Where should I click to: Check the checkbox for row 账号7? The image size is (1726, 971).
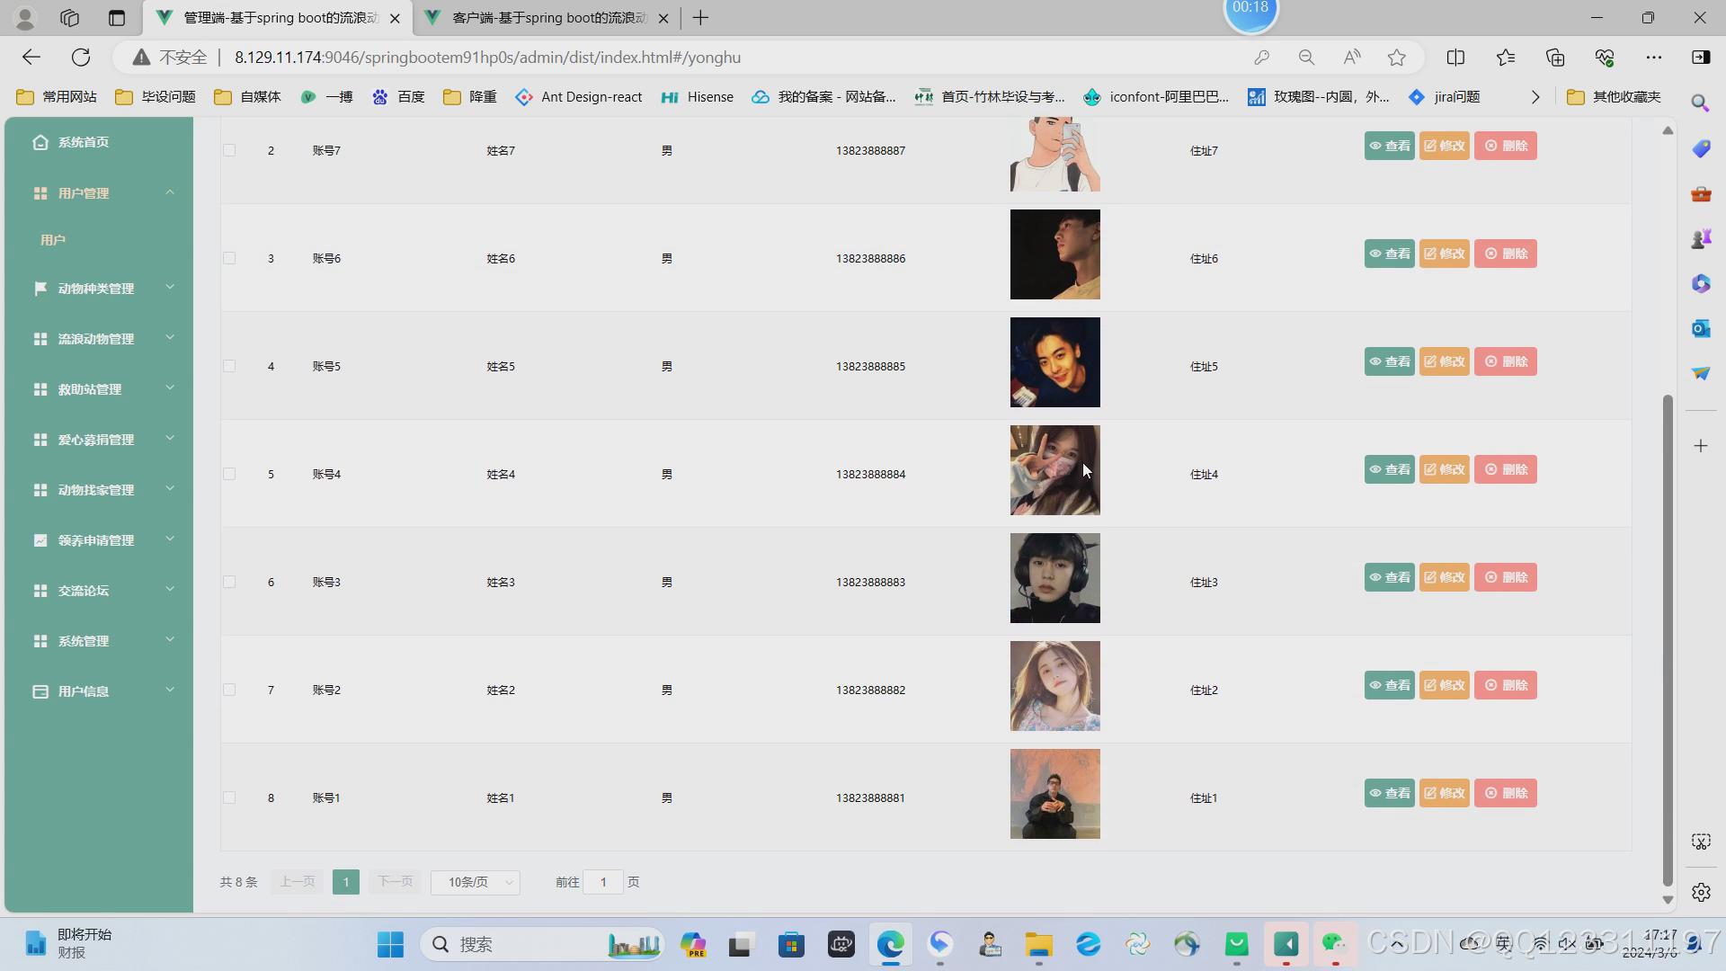click(229, 150)
